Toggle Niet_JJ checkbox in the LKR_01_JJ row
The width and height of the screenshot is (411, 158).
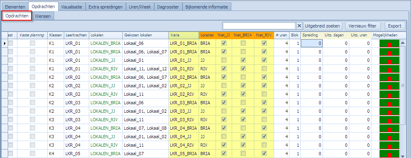coord(224,60)
